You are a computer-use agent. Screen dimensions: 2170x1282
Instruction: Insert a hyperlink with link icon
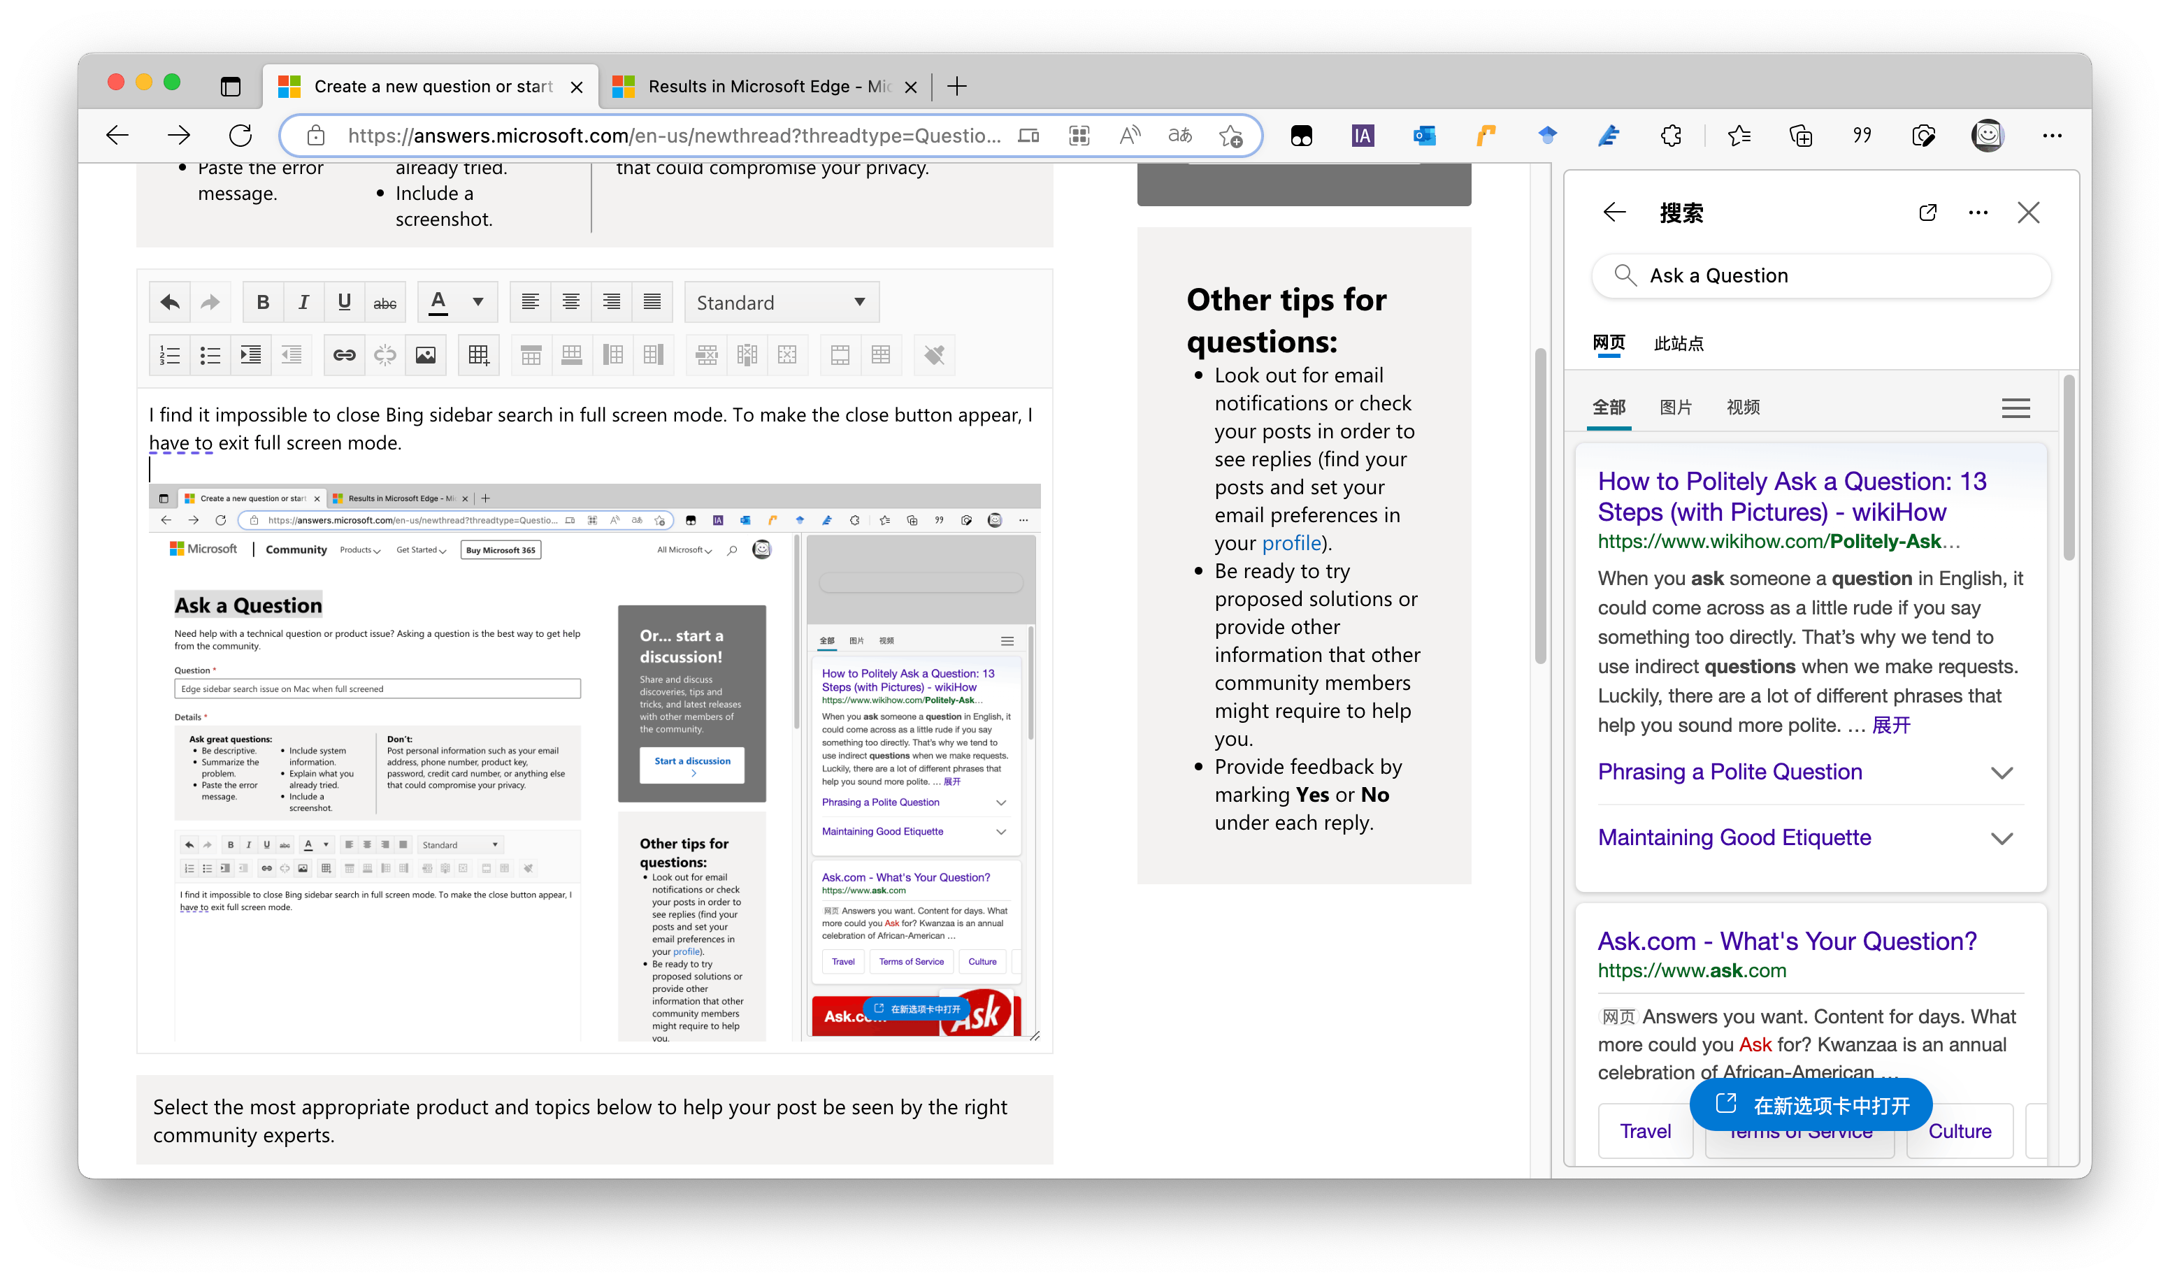344,355
